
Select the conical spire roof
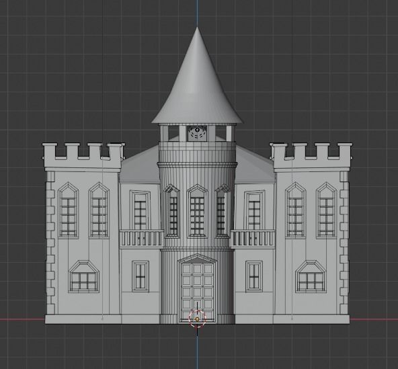(x=197, y=76)
